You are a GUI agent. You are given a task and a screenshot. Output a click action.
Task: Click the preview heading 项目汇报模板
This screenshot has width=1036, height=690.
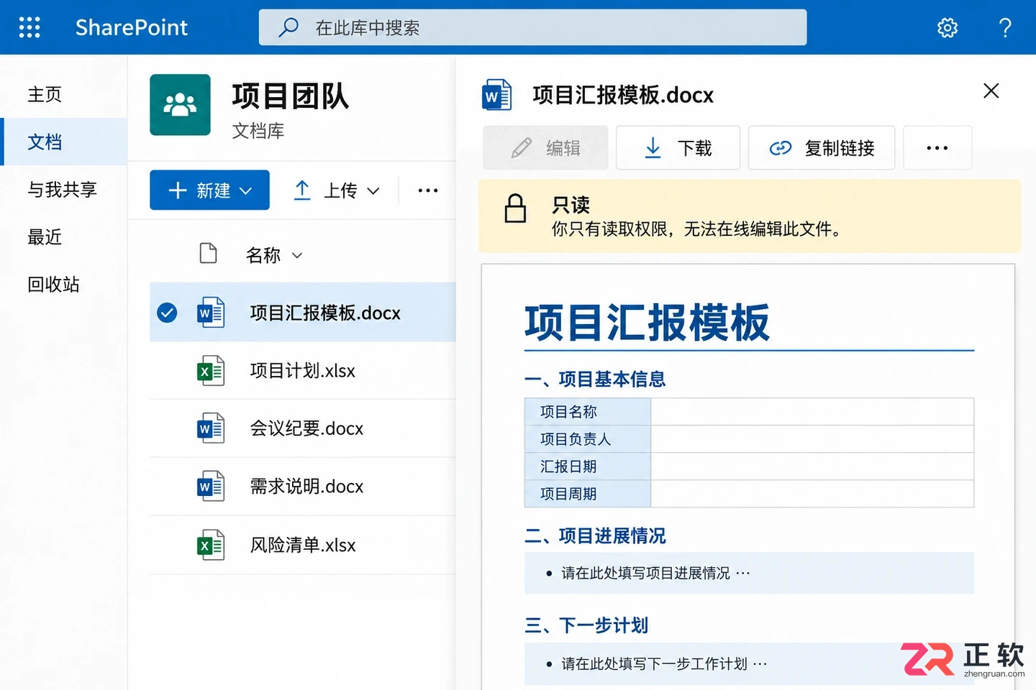(647, 323)
